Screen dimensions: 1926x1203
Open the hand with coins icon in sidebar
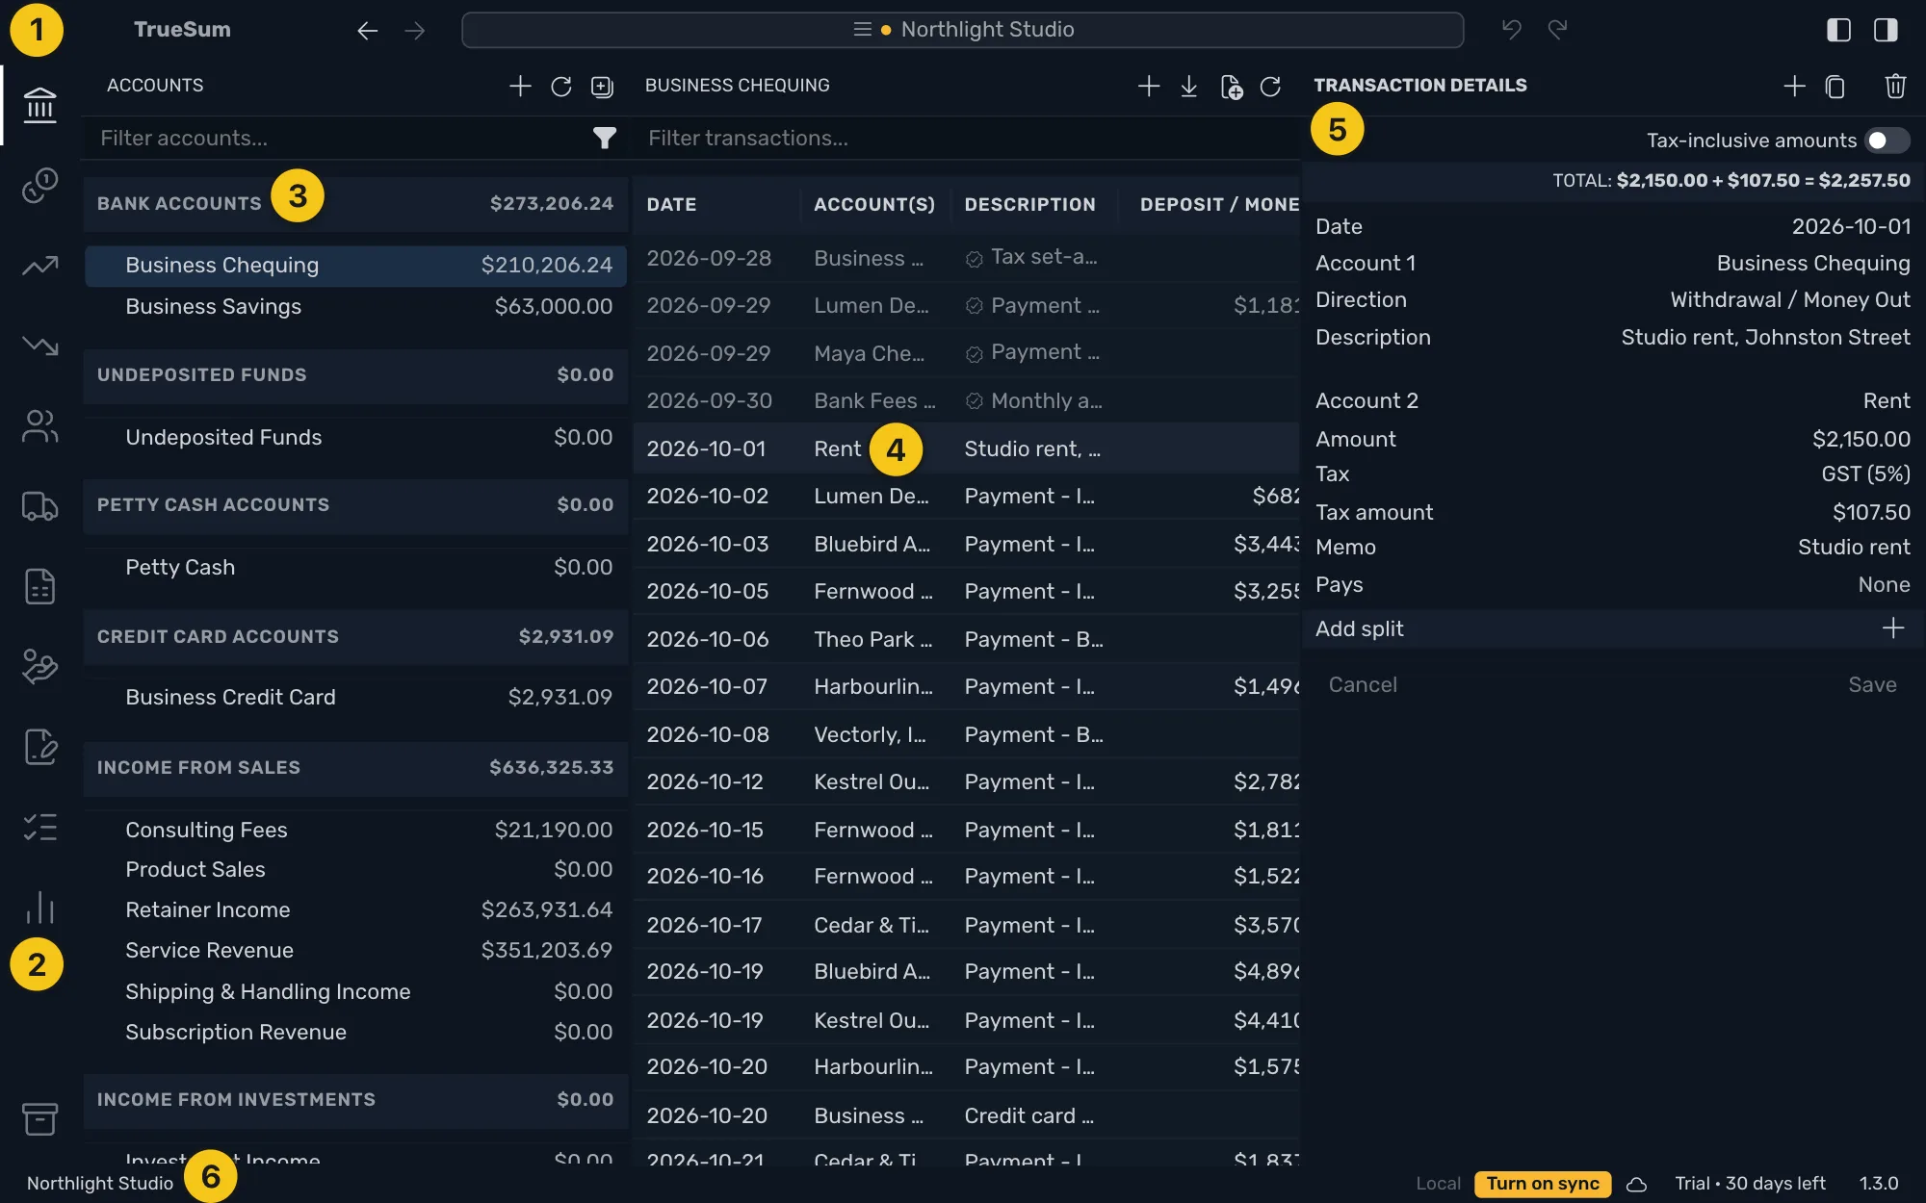(x=39, y=666)
